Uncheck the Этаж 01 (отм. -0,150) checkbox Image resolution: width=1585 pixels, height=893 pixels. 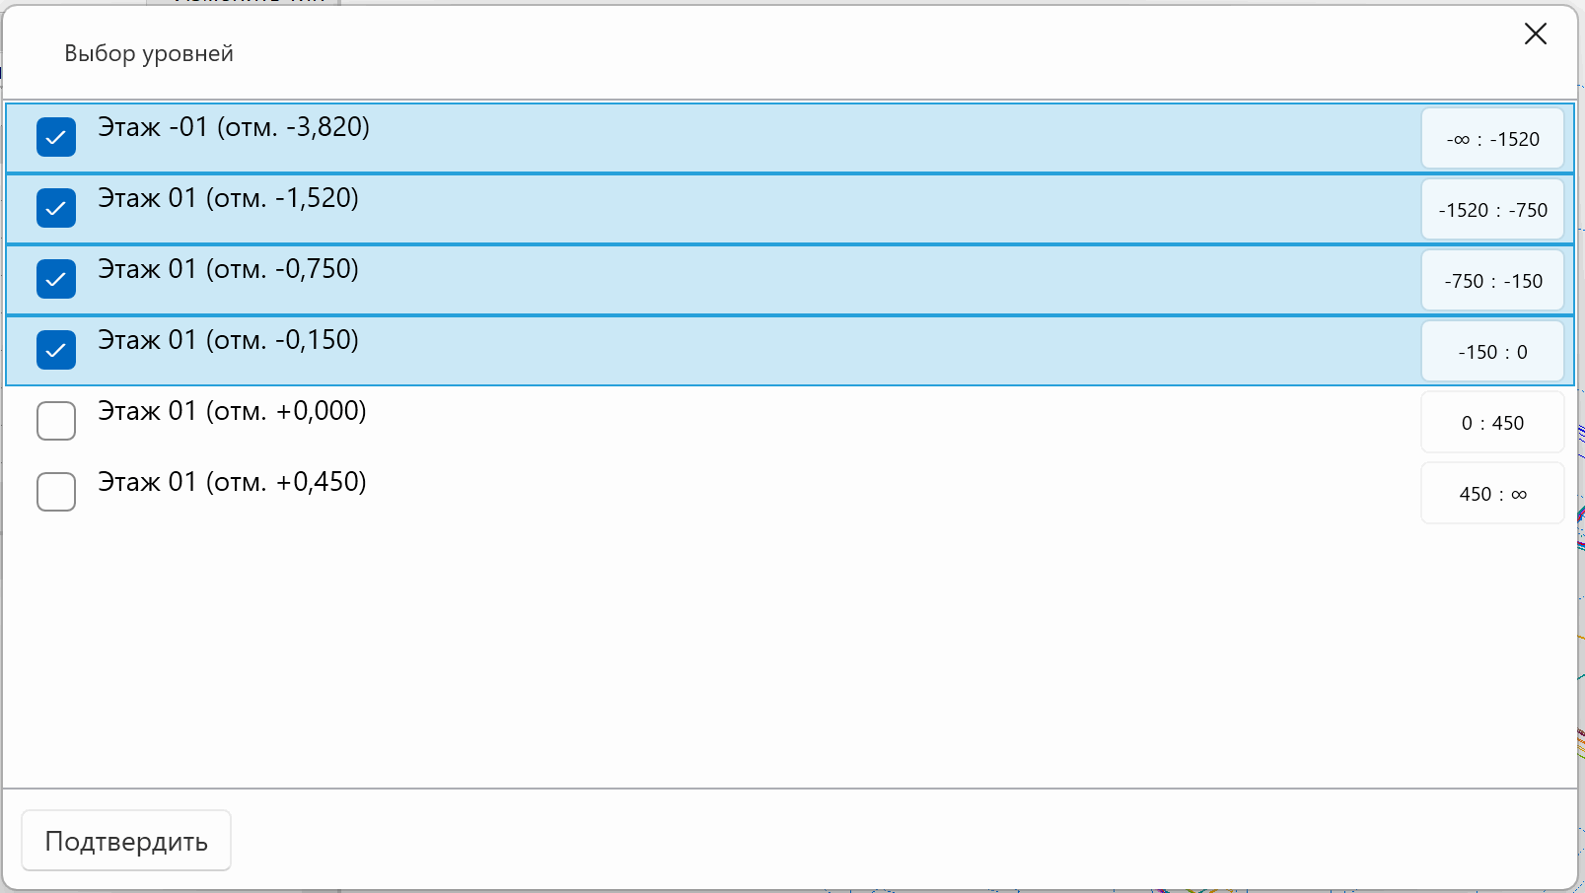(x=56, y=350)
